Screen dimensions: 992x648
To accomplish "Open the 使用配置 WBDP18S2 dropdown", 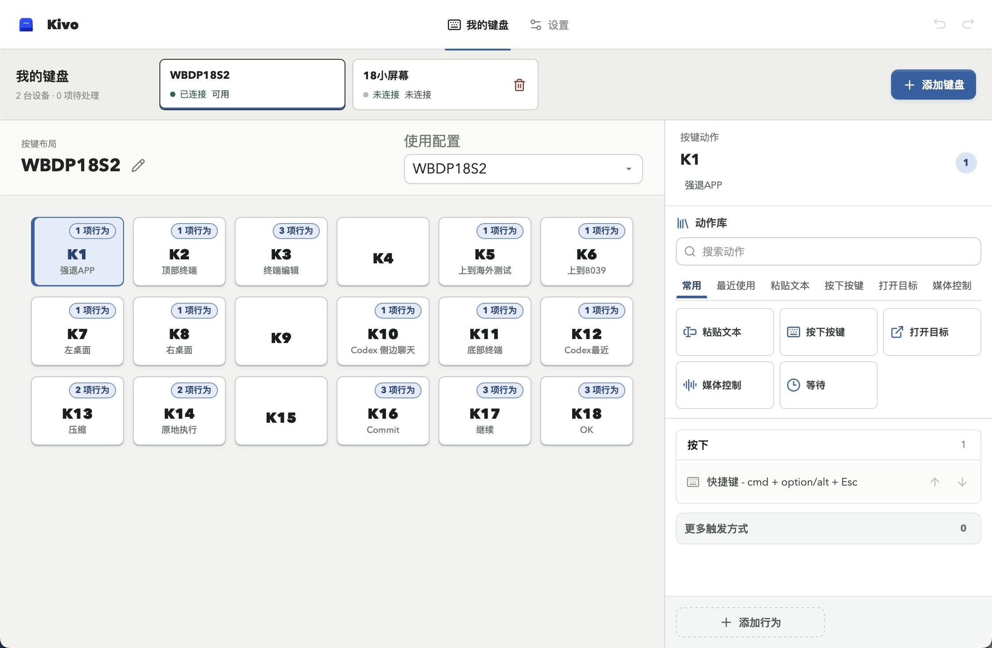I will tap(523, 169).
